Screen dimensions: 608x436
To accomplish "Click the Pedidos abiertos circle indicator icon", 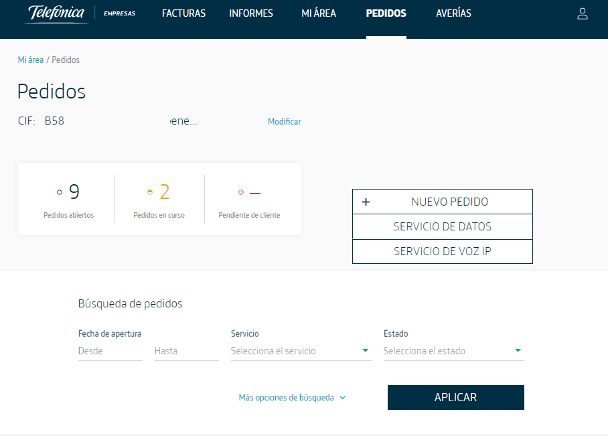I will (x=59, y=191).
